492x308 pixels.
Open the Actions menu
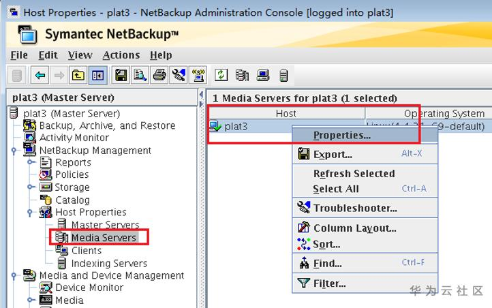pyautogui.click(x=121, y=55)
